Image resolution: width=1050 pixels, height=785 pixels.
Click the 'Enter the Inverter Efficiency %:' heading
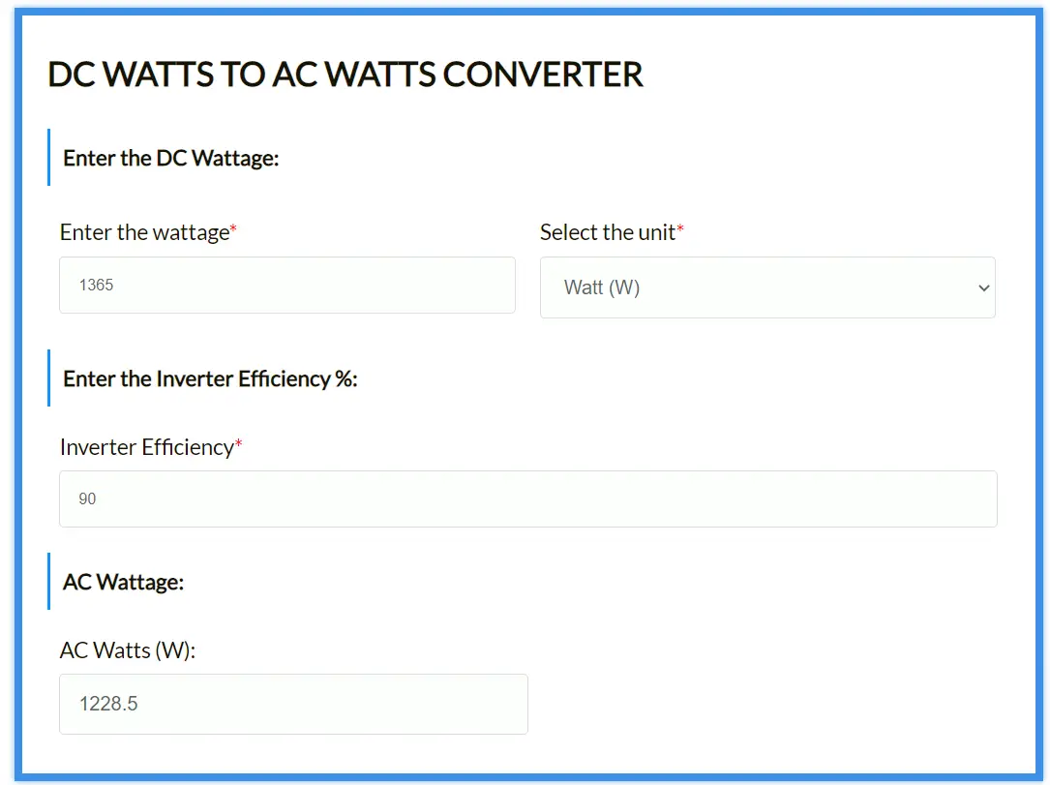click(x=212, y=378)
